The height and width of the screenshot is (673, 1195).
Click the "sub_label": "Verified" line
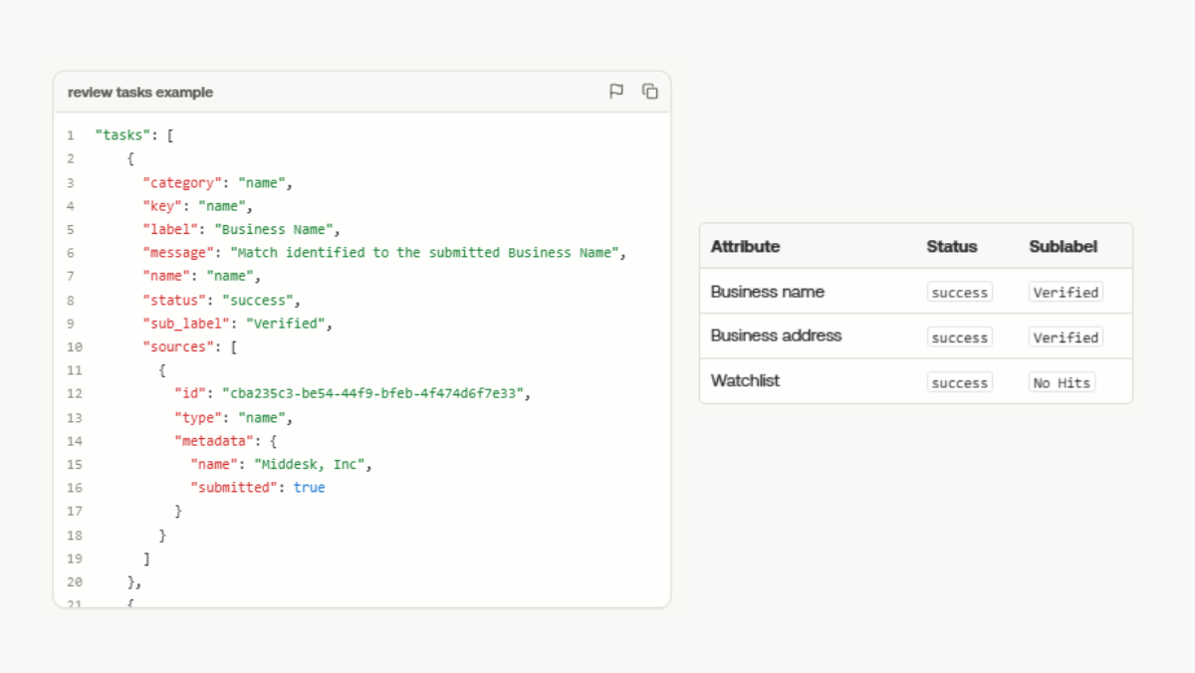(237, 324)
